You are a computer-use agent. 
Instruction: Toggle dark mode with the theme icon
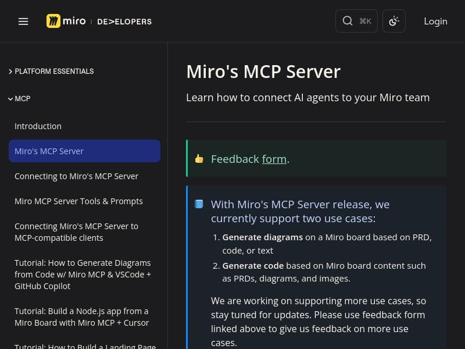click(394, 21)
